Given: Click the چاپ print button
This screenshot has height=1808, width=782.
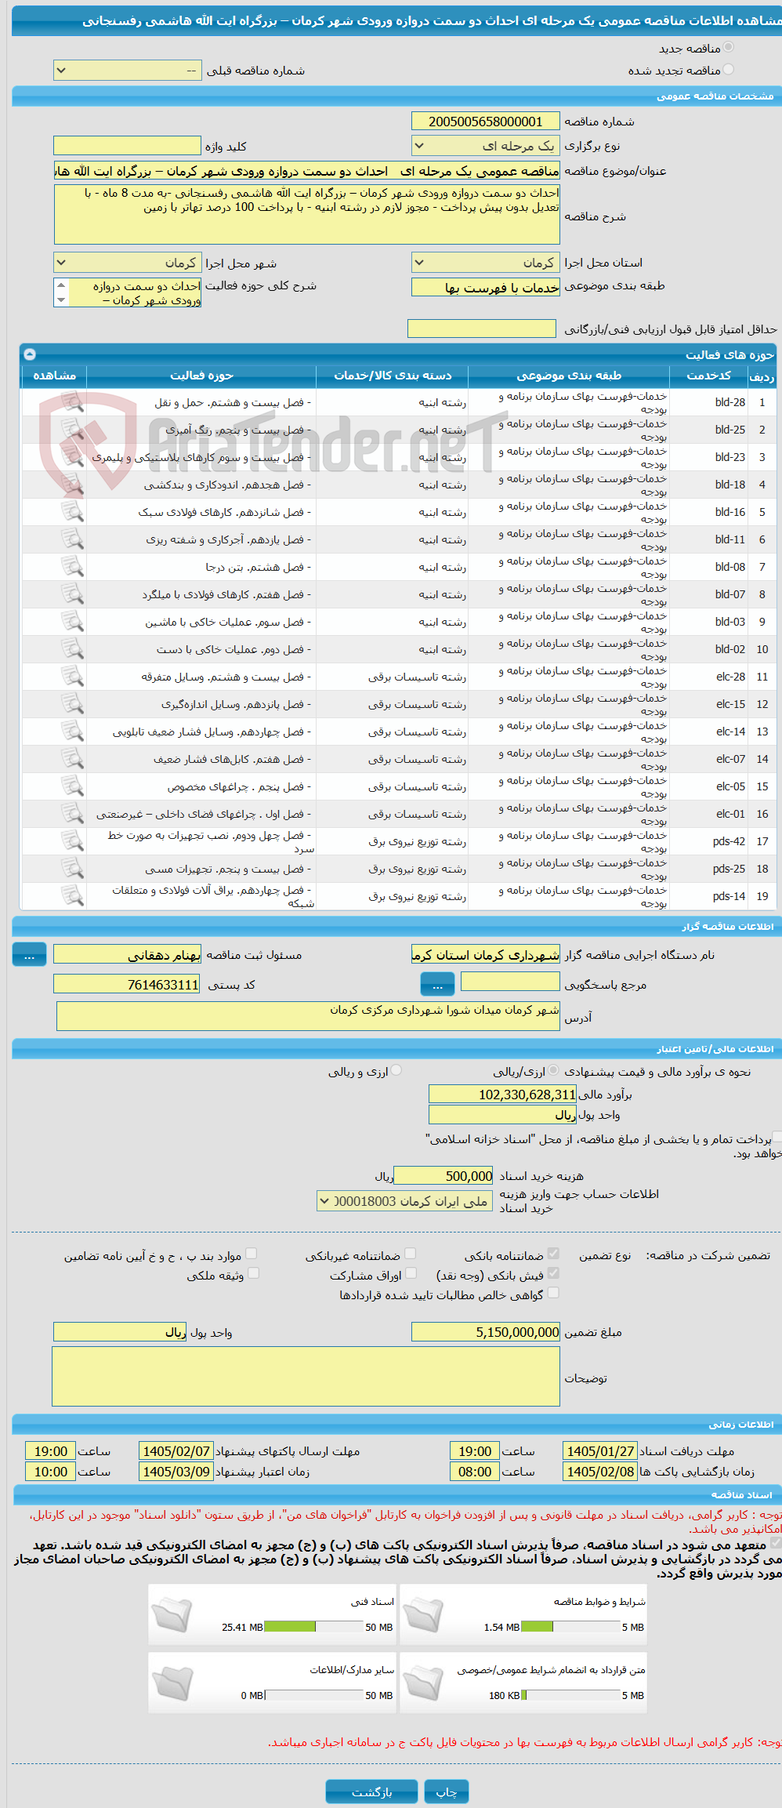Looking at the screenshot, I should 447,1792.
